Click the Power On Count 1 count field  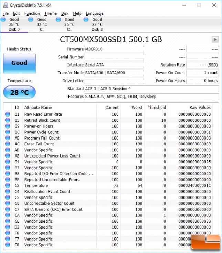click(x=202, y=73)
